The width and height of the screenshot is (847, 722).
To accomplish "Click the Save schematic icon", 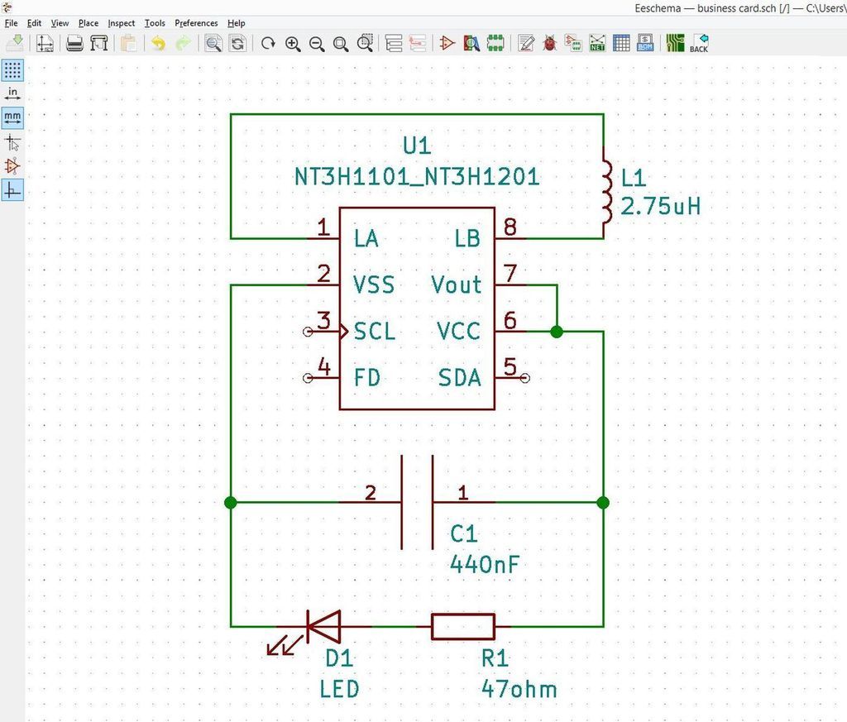I will coord(16,43).
